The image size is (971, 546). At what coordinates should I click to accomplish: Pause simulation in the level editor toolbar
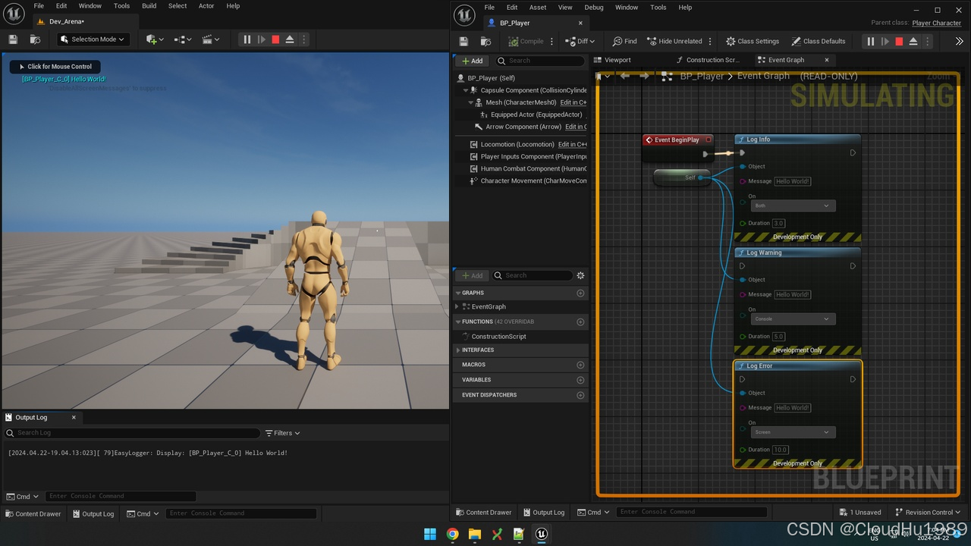coord(247,39)
